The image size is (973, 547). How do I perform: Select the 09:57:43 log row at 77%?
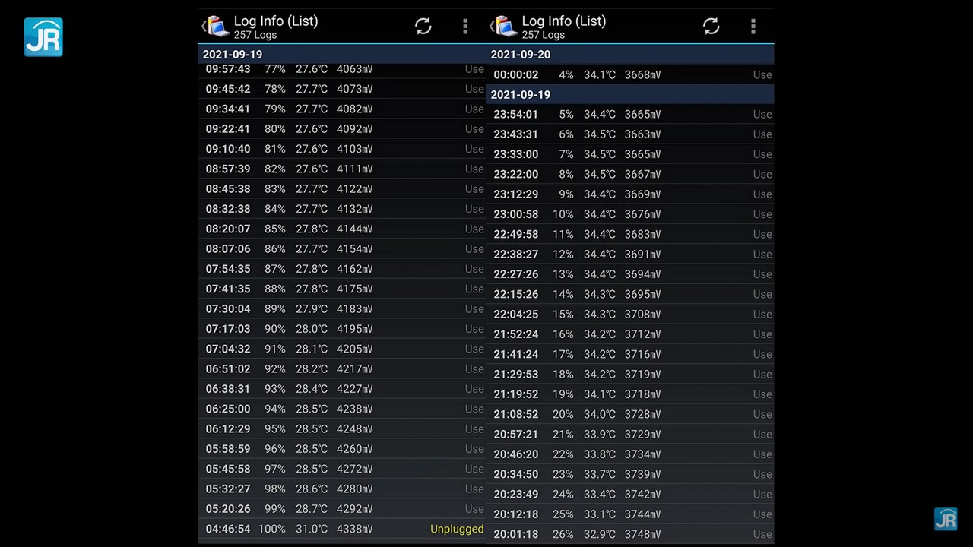[x=342, y=69]
